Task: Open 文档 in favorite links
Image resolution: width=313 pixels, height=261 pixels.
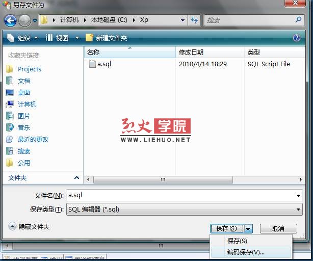Action: point(24,81)
